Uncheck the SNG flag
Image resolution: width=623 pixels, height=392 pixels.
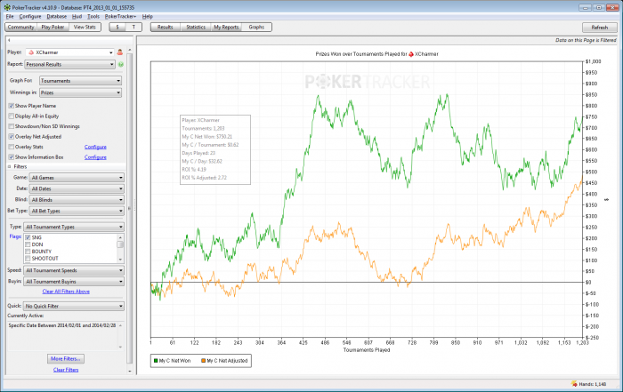pyautogui.click(x=28, y=237)
